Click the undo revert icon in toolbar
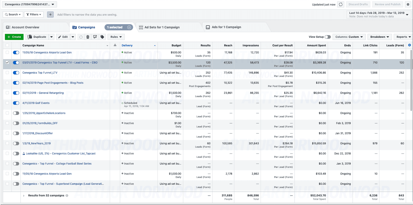 coord(81,37)
